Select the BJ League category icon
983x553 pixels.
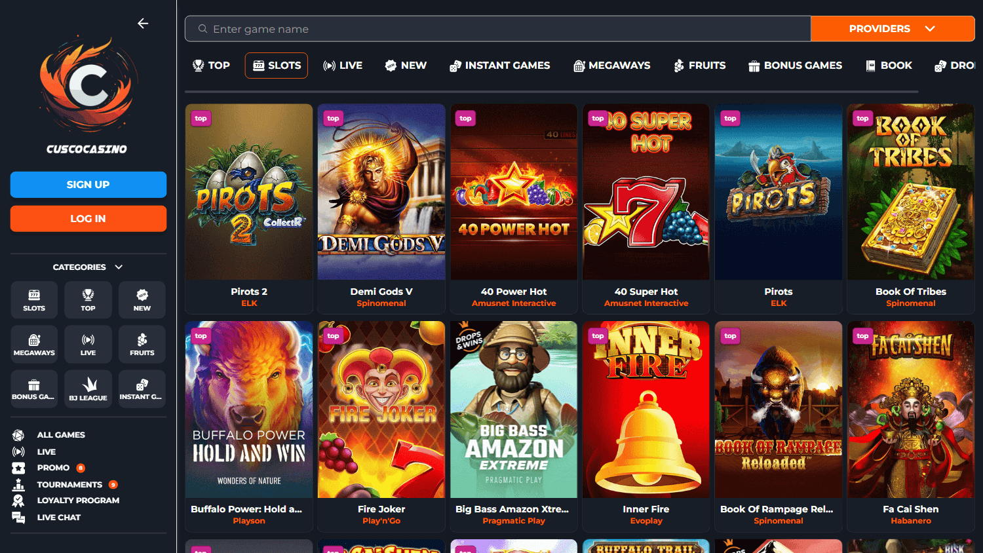coord(88,389)
